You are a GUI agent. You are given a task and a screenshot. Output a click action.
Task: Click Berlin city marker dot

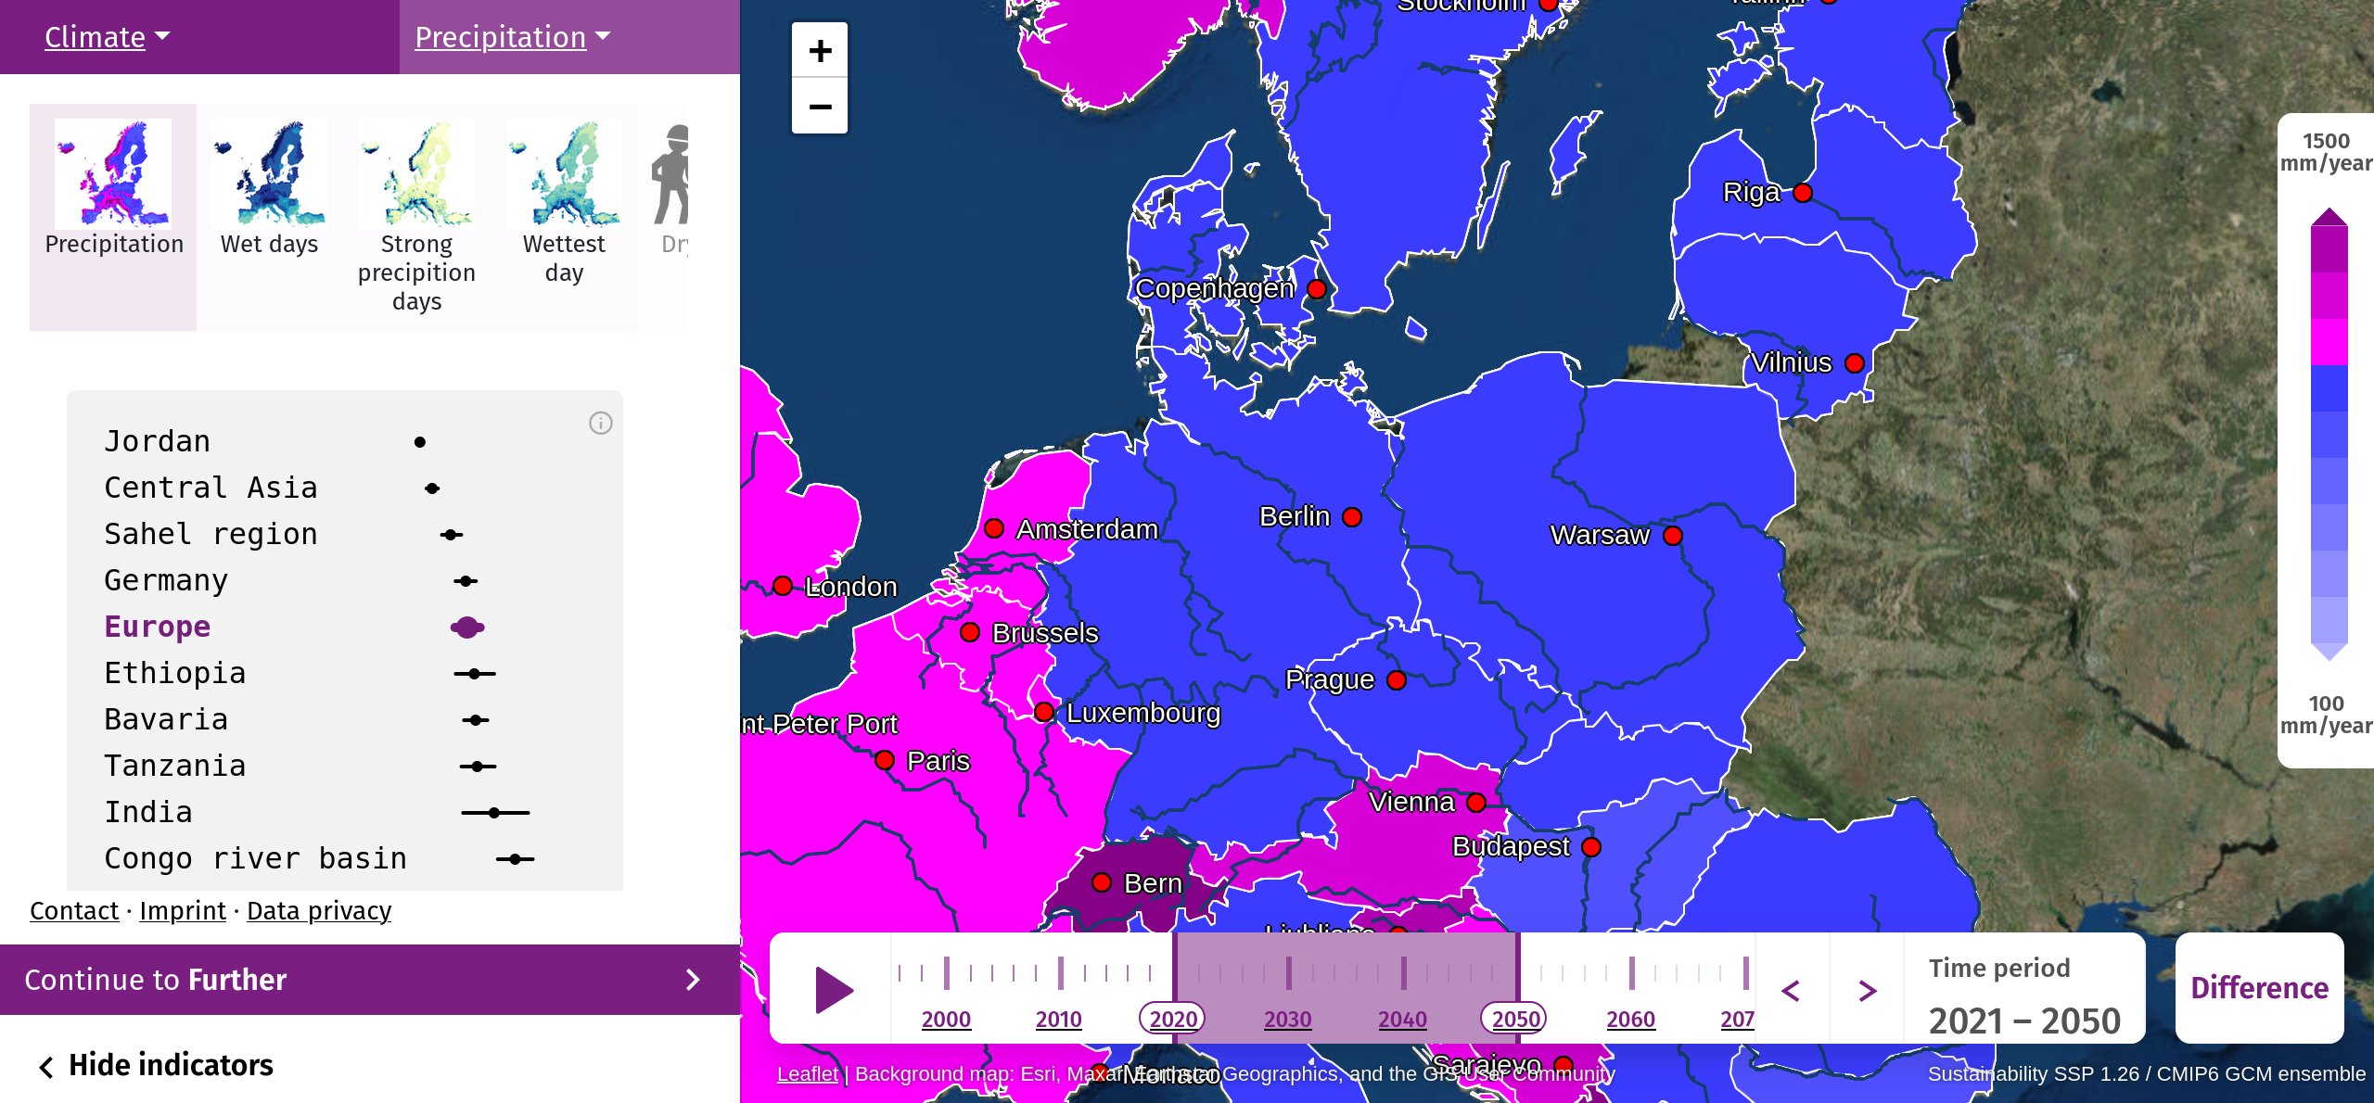pos(1352,516)
